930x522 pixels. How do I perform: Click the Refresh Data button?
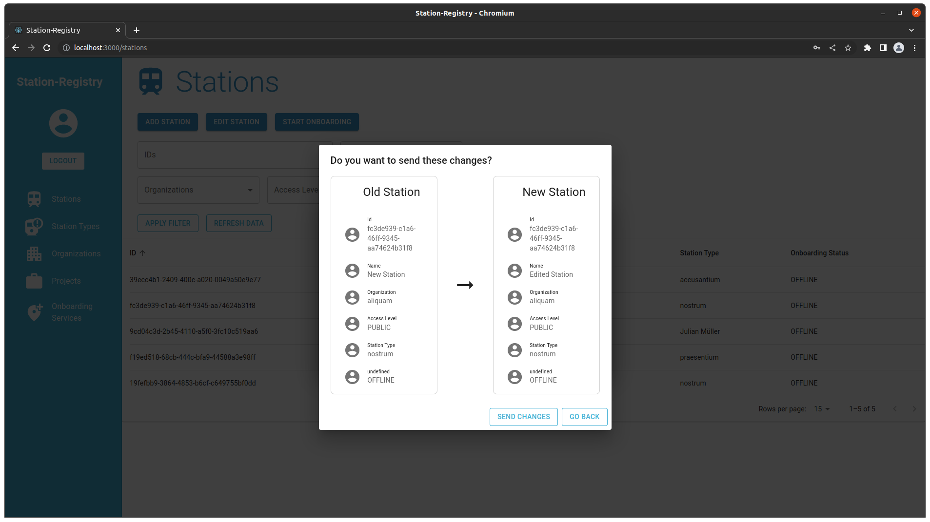238,223
